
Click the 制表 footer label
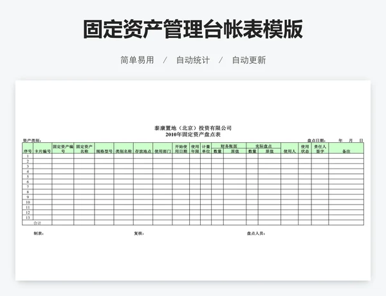(39, 234)
